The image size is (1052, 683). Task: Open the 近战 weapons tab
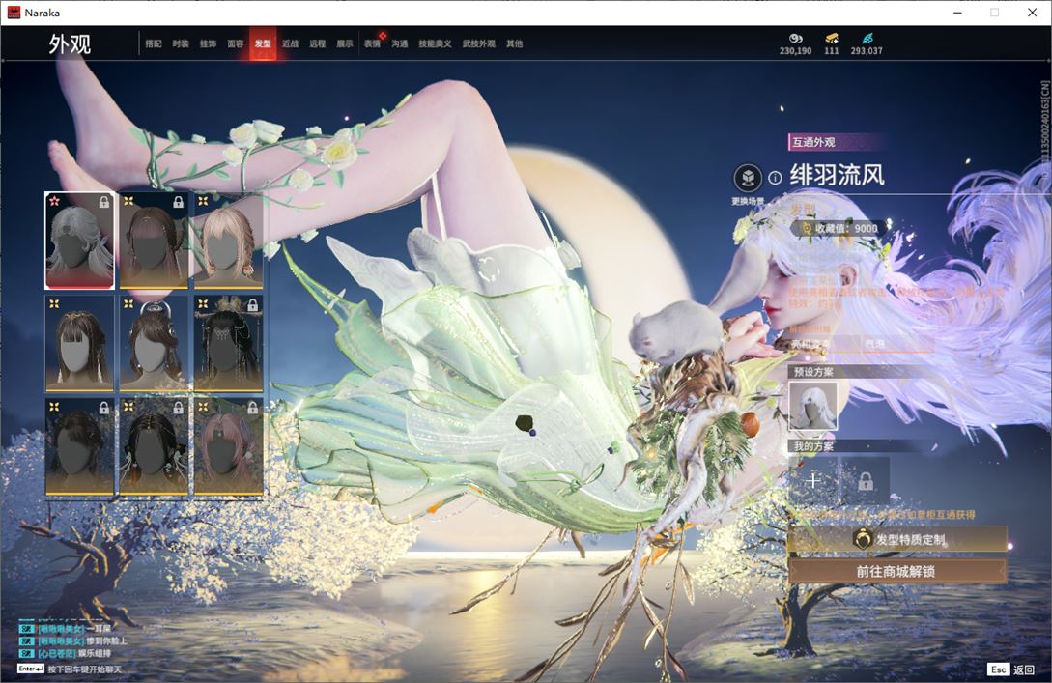(290, 43)
